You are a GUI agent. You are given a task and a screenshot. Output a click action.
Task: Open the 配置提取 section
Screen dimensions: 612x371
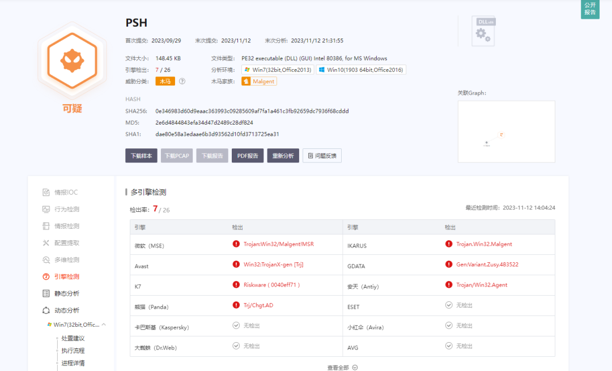click(67, 242)
